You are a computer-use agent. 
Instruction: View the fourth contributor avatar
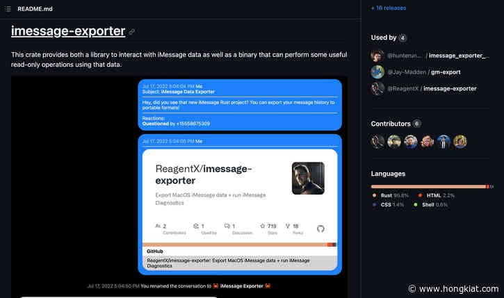point(427,142)
